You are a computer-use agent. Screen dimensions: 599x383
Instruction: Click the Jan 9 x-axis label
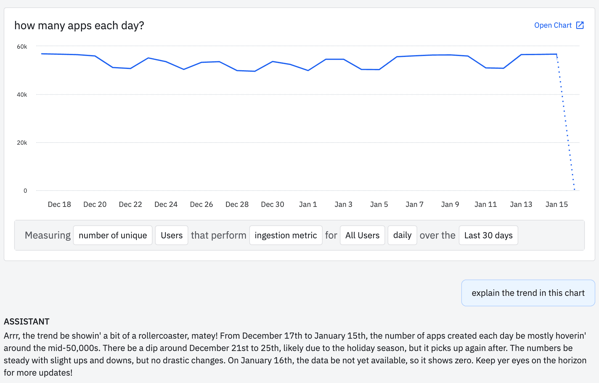click(x=450, y=204)
